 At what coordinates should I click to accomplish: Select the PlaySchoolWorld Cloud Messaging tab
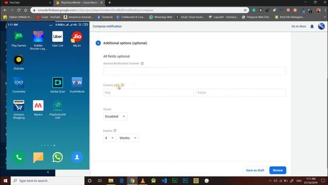point(79,3)
